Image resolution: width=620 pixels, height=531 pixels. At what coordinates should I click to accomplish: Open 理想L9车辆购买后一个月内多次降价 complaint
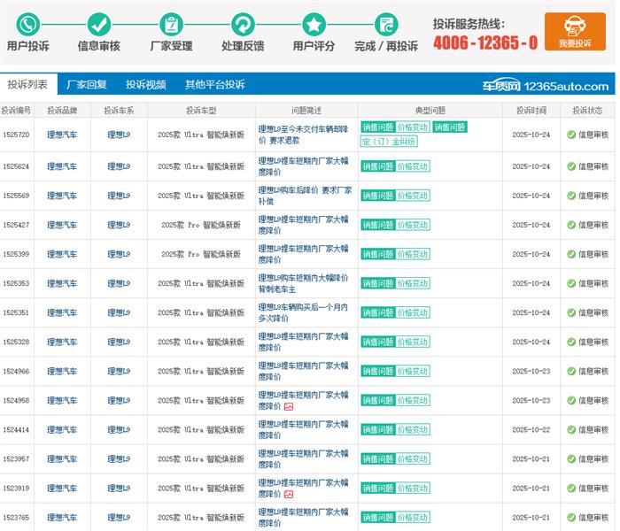click(x=302, y=312)
